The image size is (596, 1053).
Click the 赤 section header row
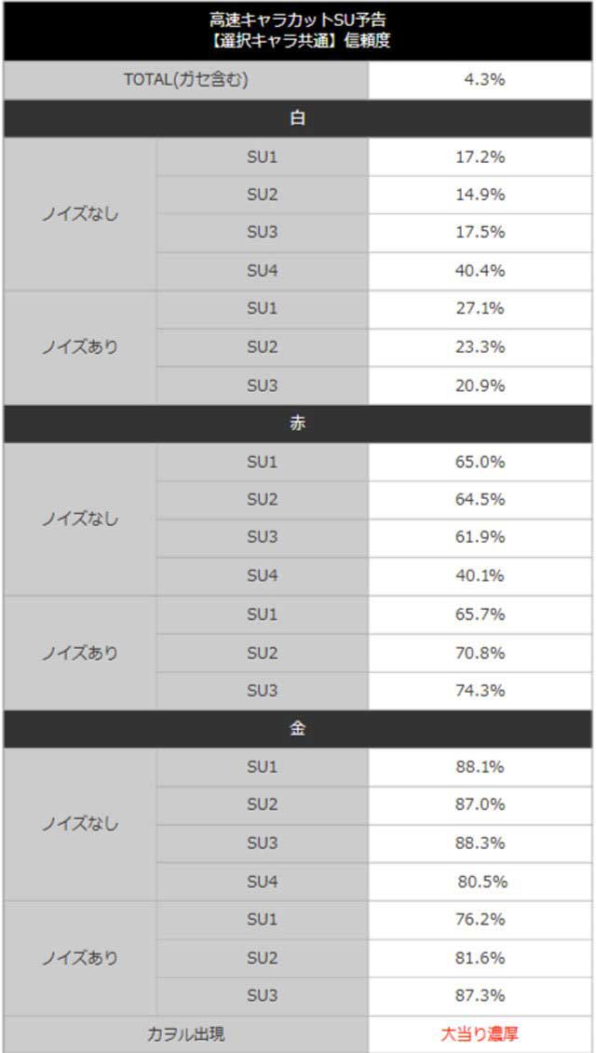tap(298, 424)
